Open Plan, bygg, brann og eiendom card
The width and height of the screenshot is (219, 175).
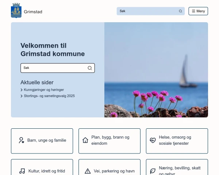pos(109,141)
